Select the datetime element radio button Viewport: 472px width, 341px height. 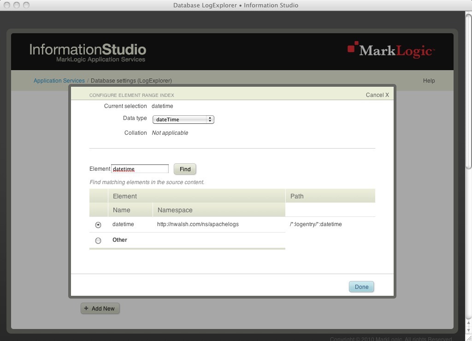(x=98, y=225)
